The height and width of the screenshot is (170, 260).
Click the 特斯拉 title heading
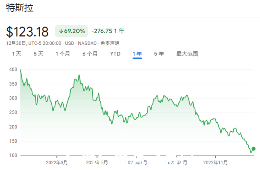coord(20,8)
